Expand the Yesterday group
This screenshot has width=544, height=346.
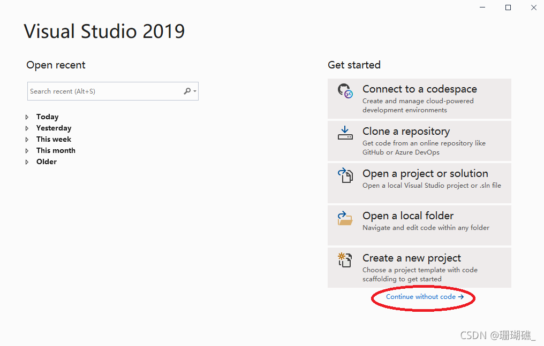(27, 128)
